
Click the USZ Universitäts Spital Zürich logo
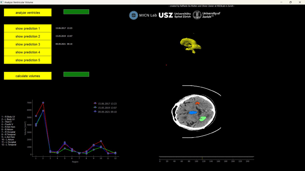pos(174,15)
